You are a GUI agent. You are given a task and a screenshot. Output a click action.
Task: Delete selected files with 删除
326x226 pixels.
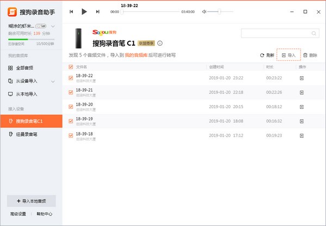pyautogui.click(x=310, y=56)
